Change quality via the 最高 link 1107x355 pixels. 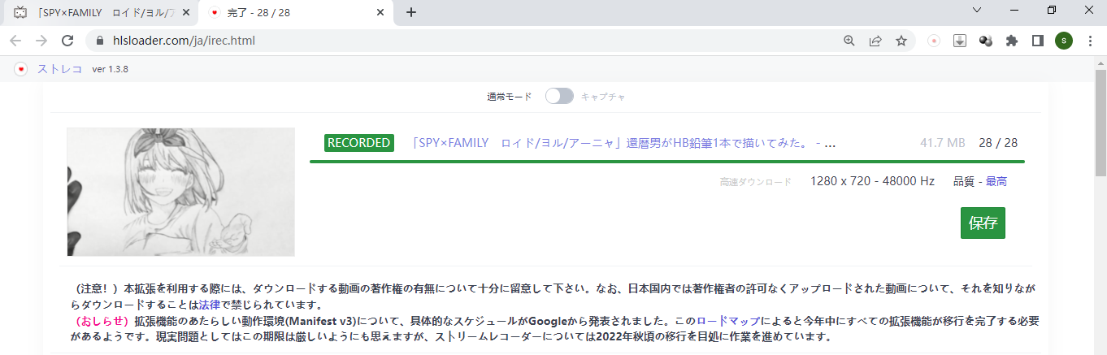point(996,181)
